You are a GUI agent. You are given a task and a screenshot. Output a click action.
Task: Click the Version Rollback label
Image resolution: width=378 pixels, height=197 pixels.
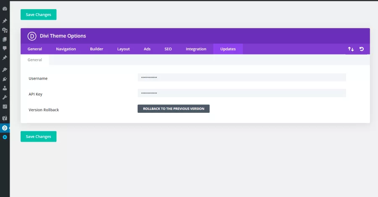(44, 110)
